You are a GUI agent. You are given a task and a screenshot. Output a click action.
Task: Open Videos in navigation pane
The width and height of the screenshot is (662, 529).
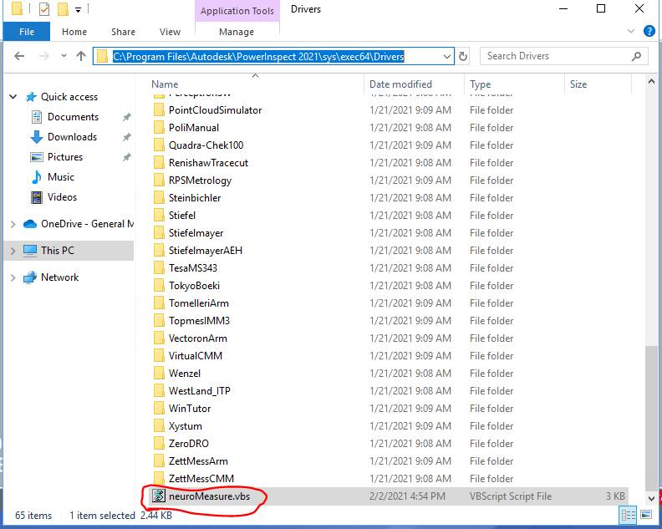click(x=62, y=196)
